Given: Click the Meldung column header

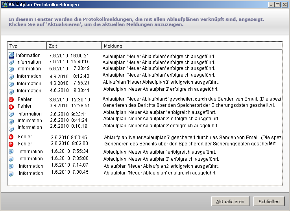Looking at the screenshot, I should pyautogui.click(x=192, y=46).
